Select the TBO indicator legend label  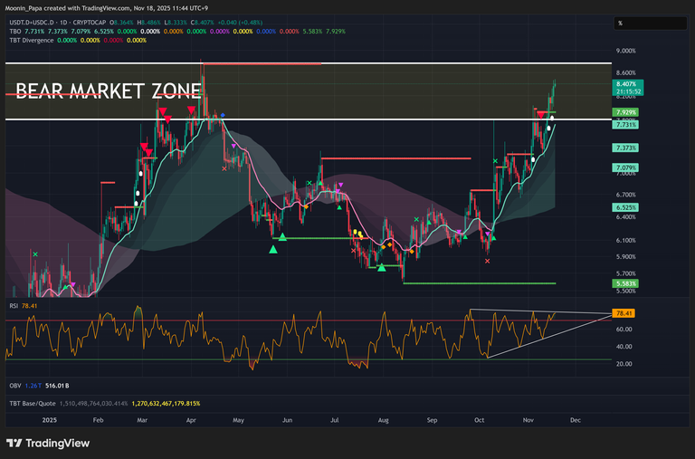(x=14, y=30)
